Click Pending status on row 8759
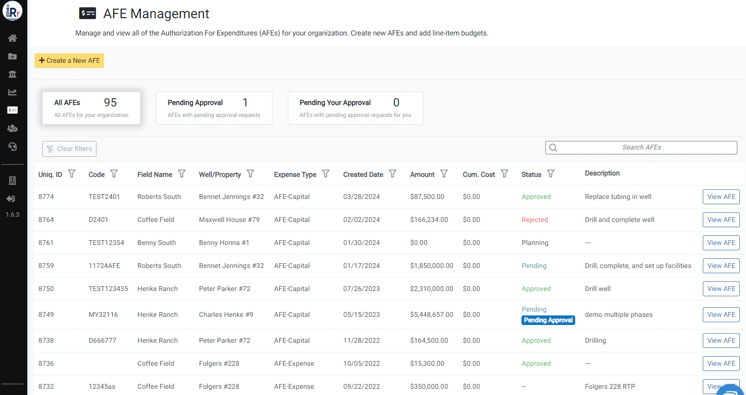This screenshot has width=746, height=395. (534, 266)
